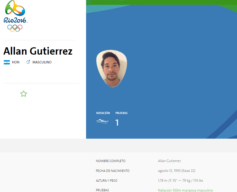Open Natación 100m mariposa masculino link
The image size is (237, 192).
click(186, 190)
